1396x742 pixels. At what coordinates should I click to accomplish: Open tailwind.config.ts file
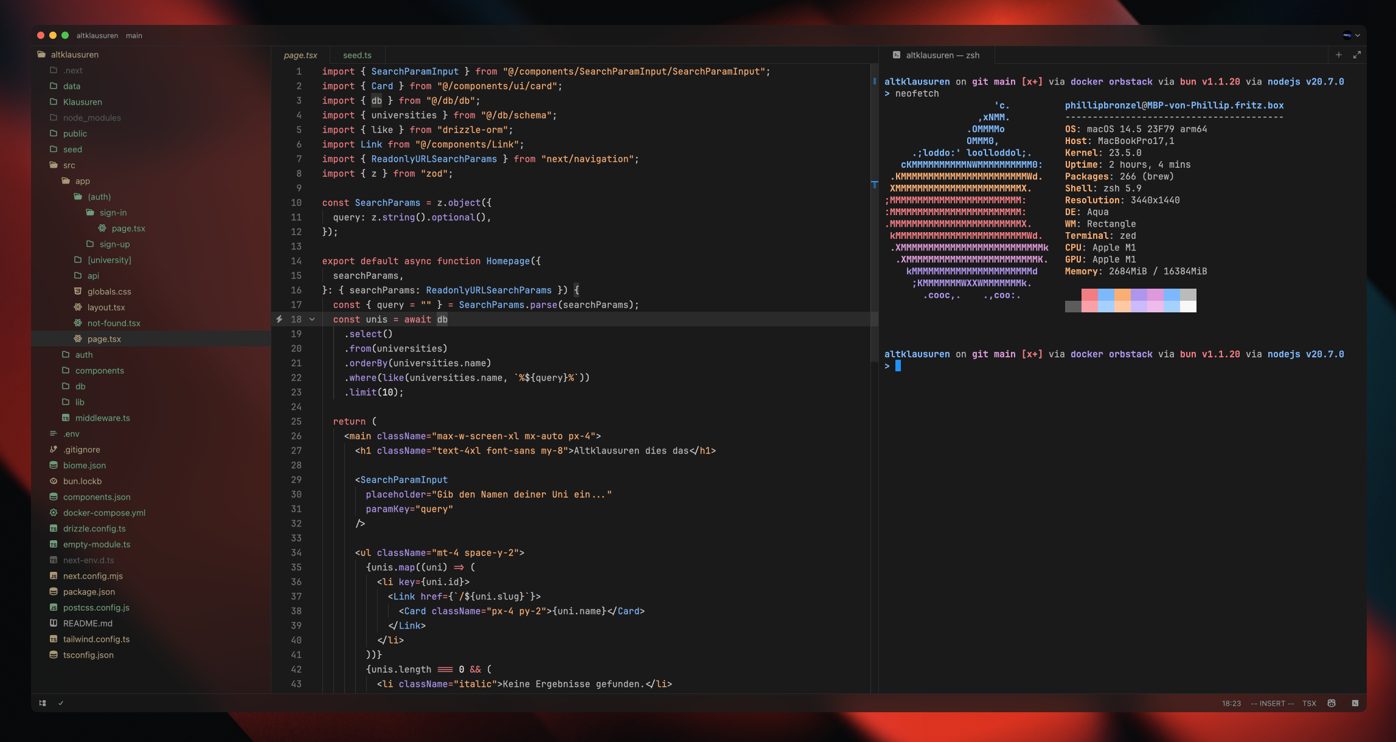click(151, 639)
